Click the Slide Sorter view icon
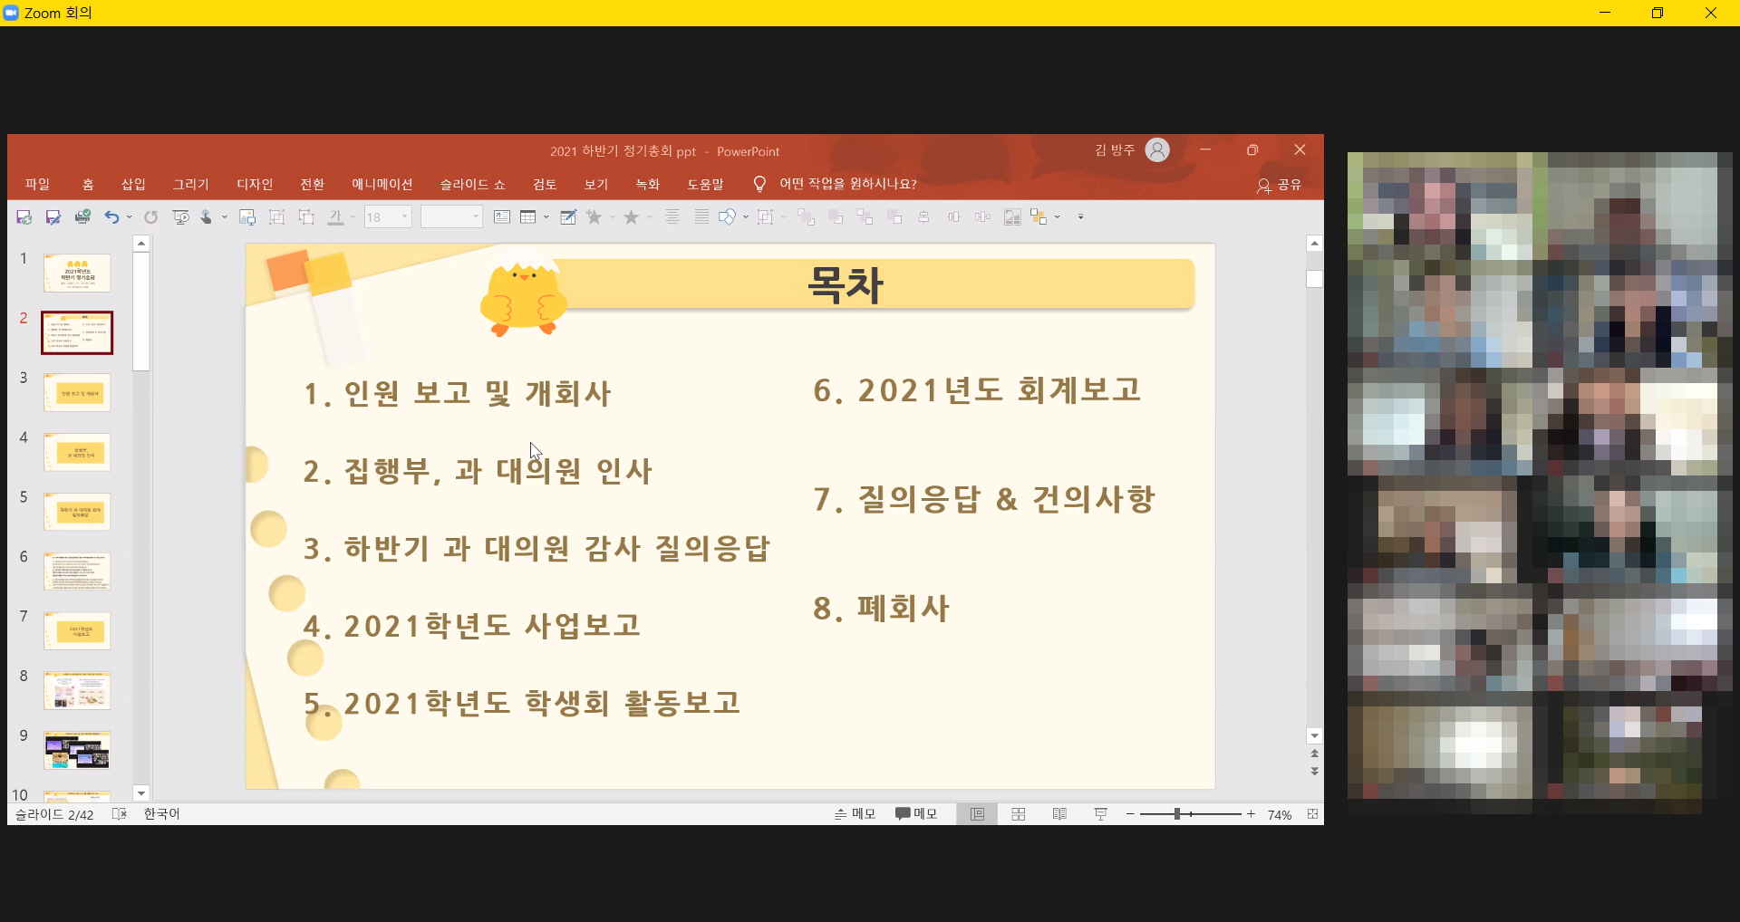This screenshot has width=1740, height=922. coord(1019,814)
